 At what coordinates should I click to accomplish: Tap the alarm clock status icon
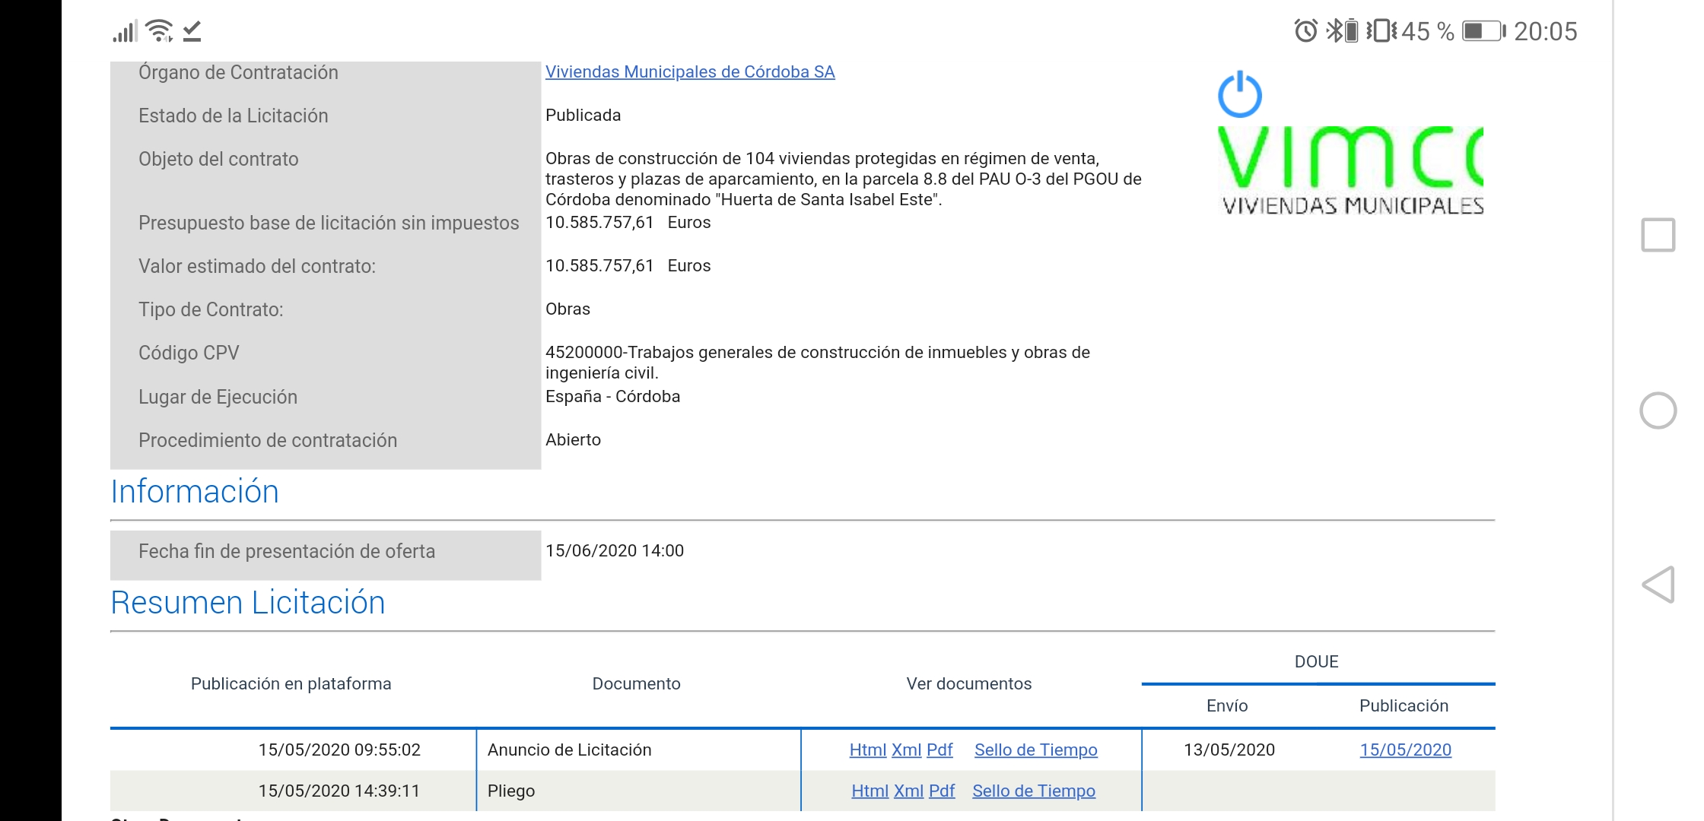1305,31
